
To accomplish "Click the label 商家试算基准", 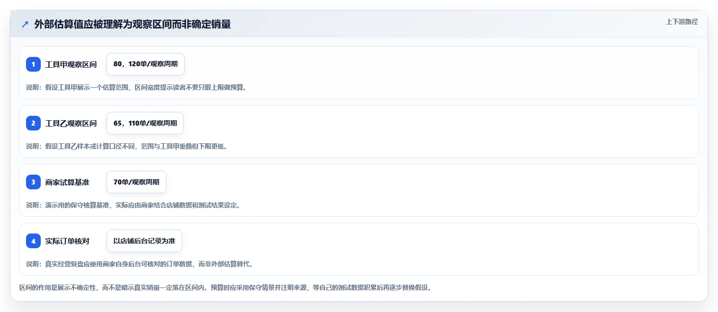I will (67, 182).
